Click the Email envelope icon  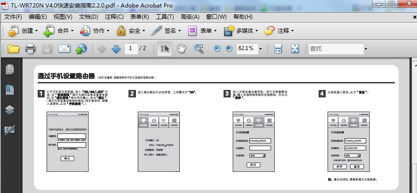64,49
